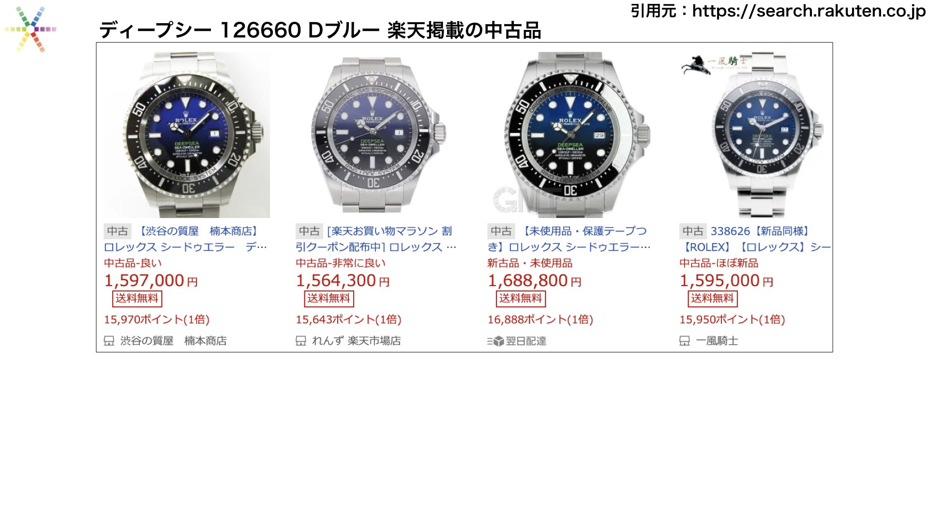
Task: Open the 【未使用品・保護テープつき】 product link
Action: click(569, 239)
